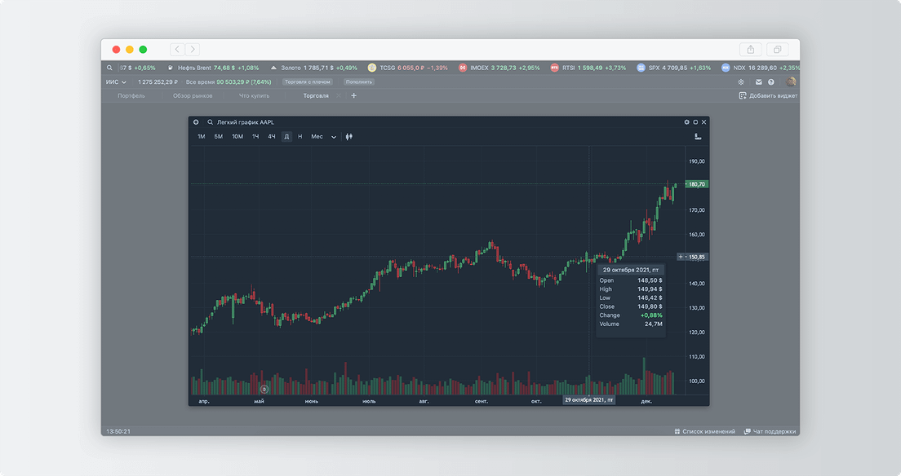Open the mail messages icon
The width and height of the screenshot is (901, 476).
coord(758,82)
